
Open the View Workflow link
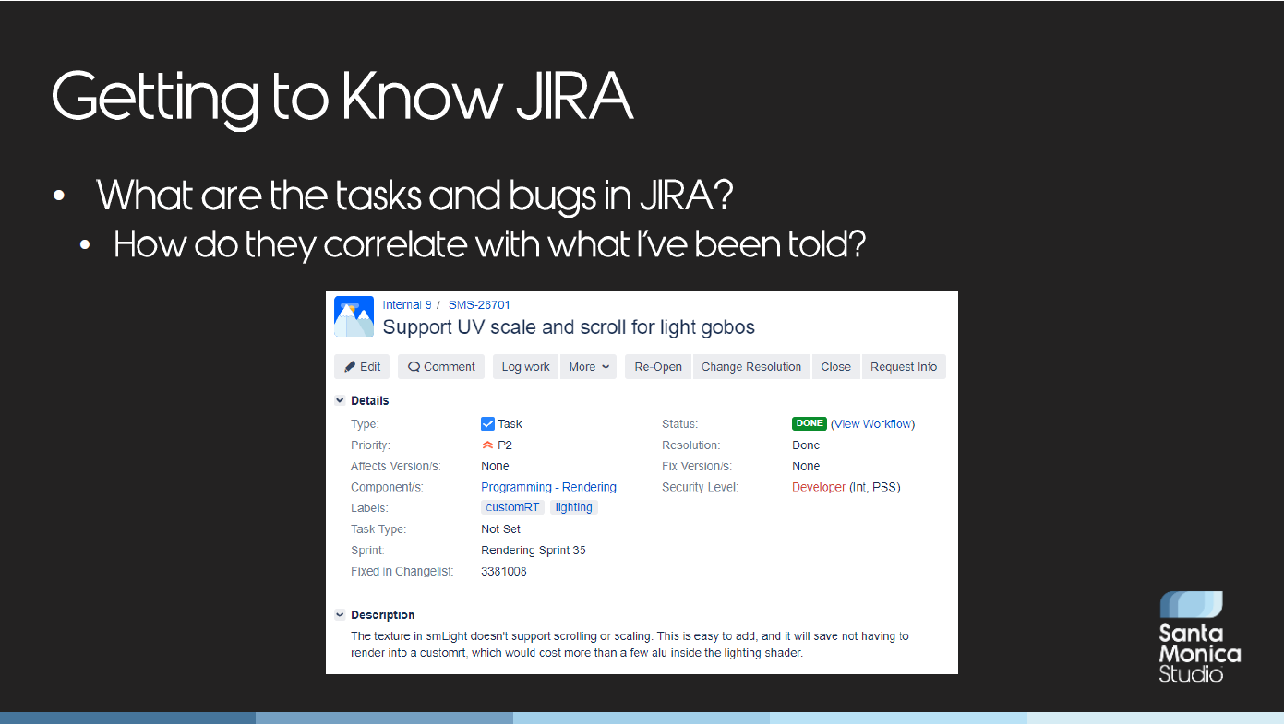pos(873,424)
